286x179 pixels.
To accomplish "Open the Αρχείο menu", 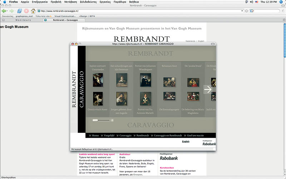I will 25,2.
